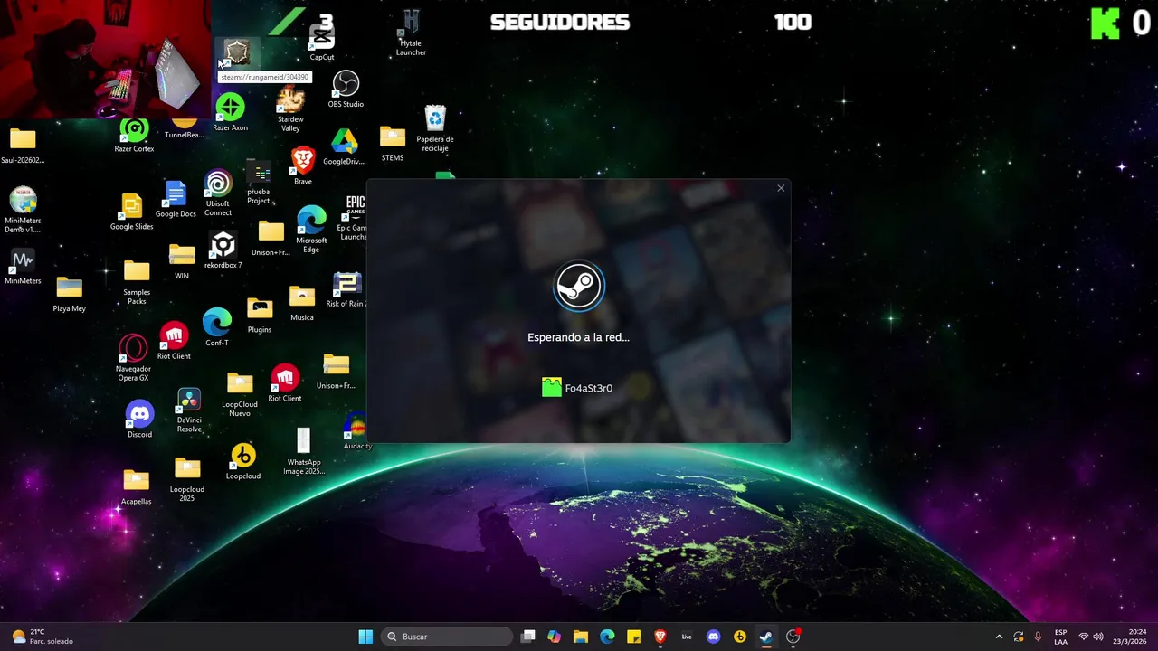Open the Playa Mey folder
Screen dimensions: 1158x651
pos(69,295)
